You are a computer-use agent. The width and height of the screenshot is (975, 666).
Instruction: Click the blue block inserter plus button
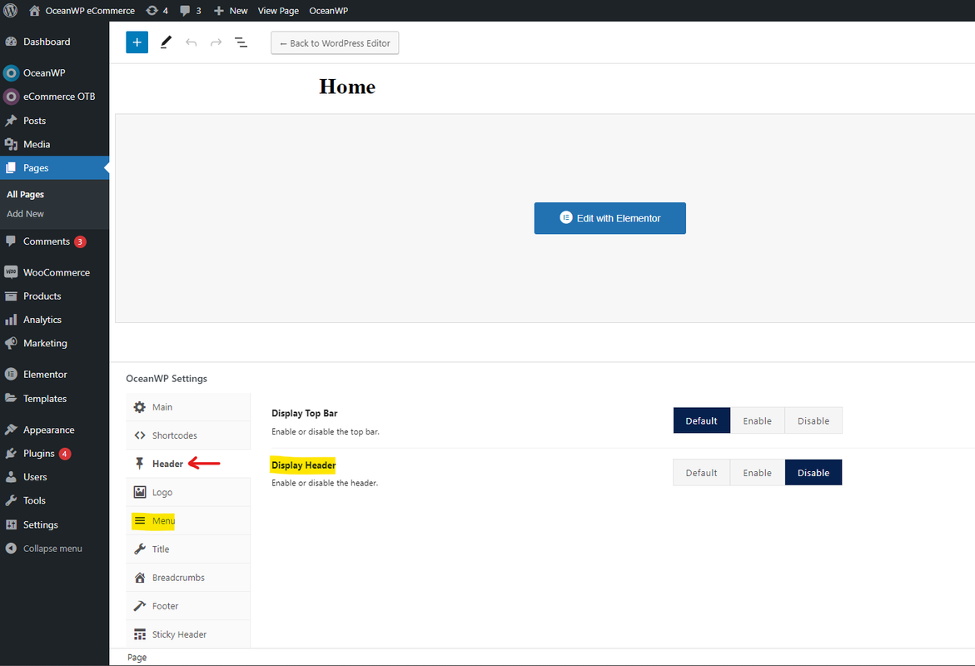[137, 42]
